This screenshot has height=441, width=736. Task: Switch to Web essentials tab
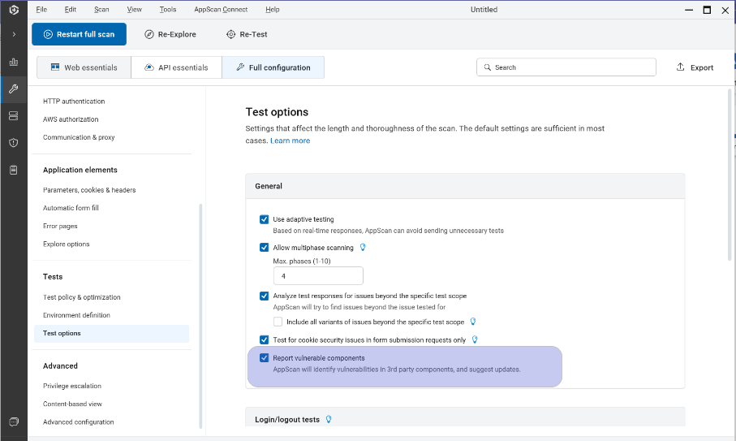pos(84,67)
